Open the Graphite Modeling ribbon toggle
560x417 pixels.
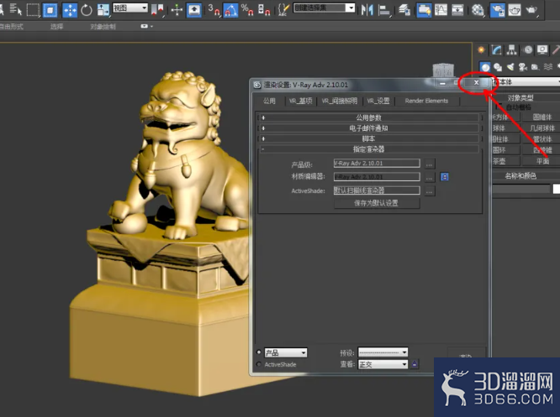click(x=424, y=10)
